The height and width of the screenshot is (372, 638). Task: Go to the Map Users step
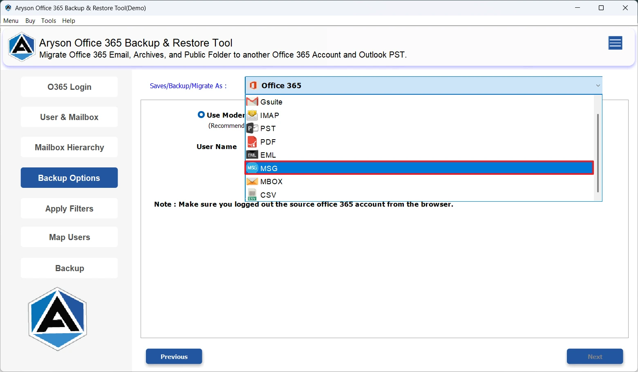69,237
